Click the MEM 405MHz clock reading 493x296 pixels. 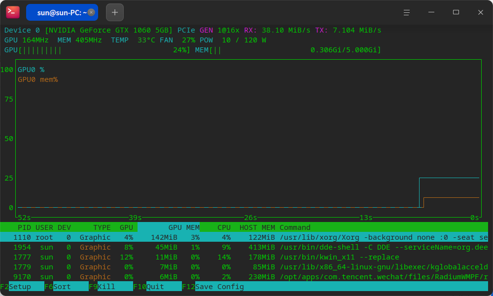pos(79,40)
